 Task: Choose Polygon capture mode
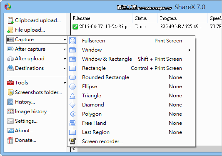click(x=131, y=114)
